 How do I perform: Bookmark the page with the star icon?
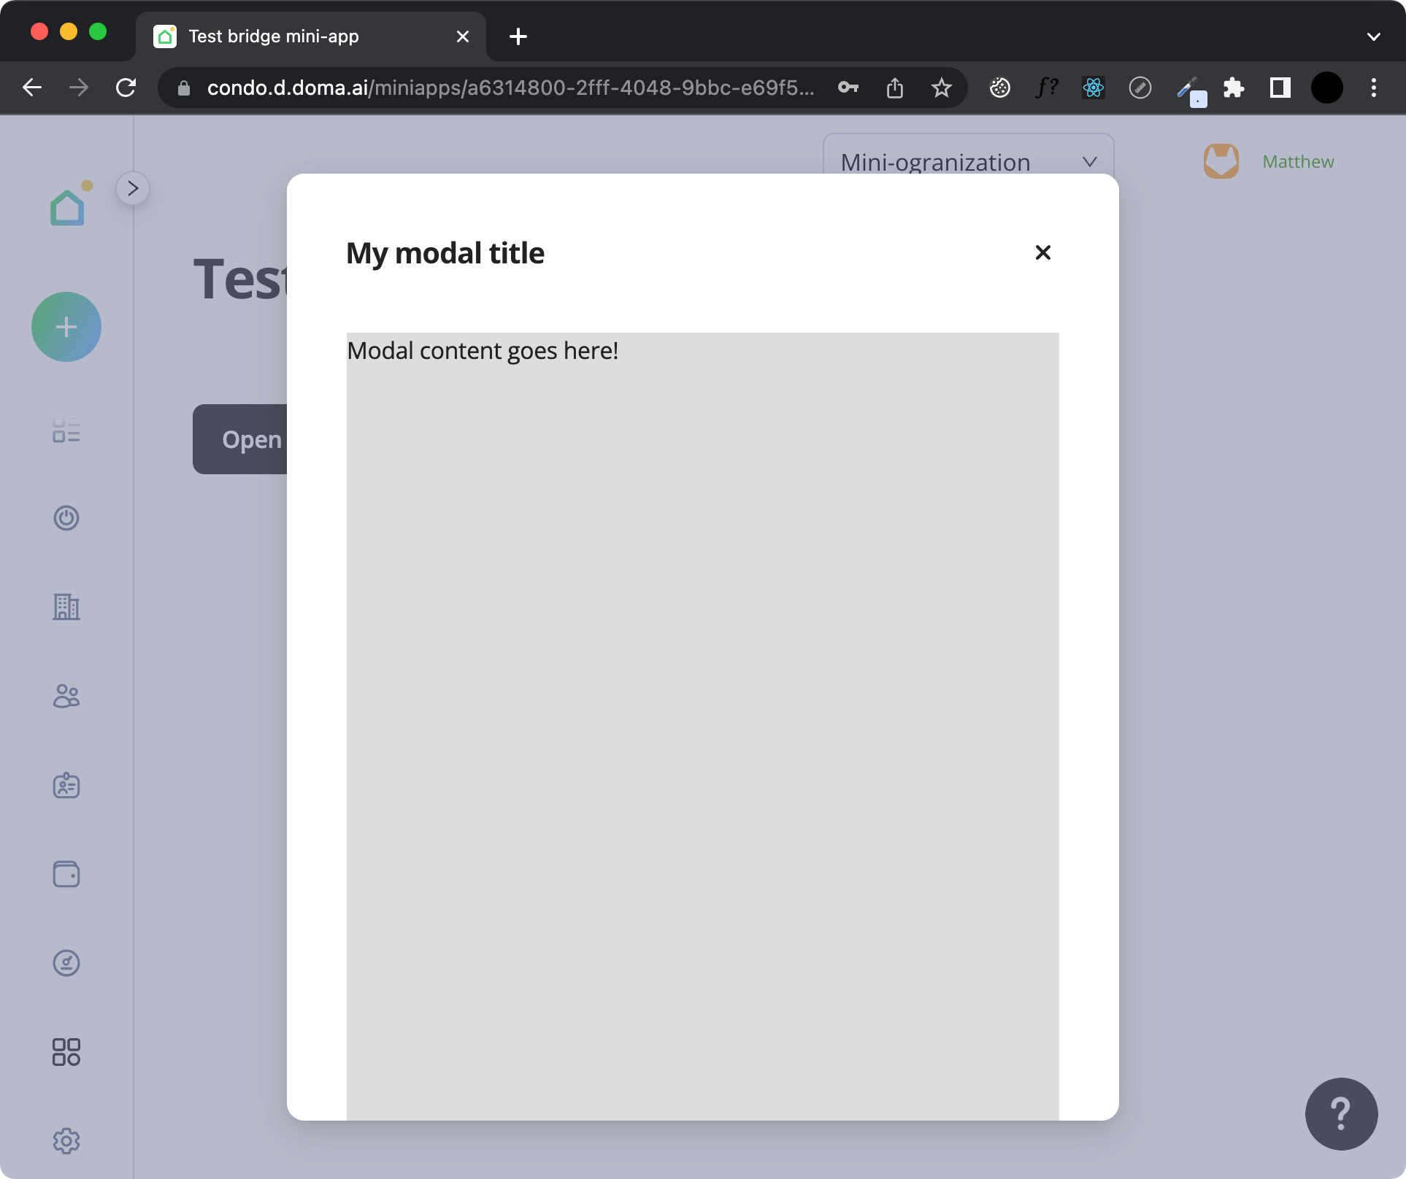click(x=941, y=88)
